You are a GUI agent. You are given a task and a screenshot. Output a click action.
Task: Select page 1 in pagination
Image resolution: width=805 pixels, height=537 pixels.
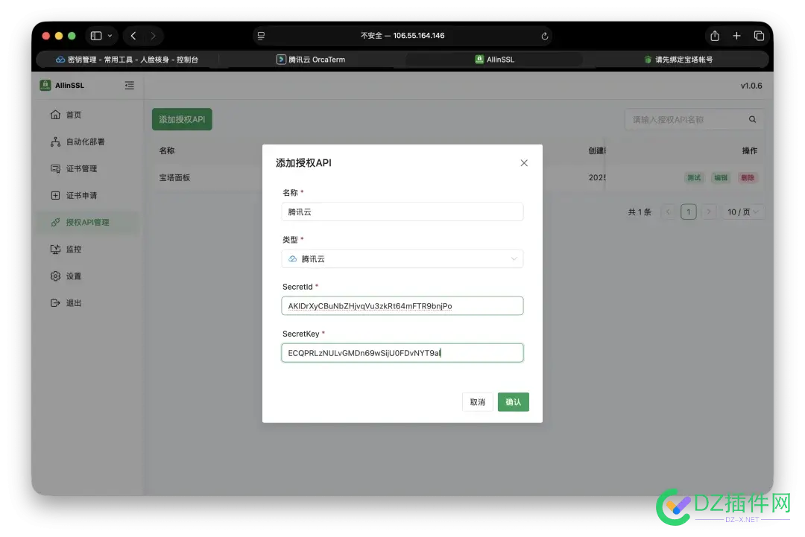click(689, 212)
